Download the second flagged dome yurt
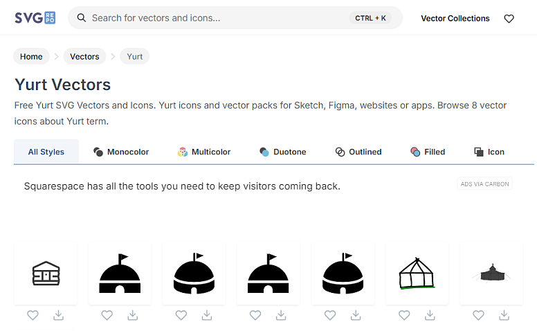This screenshot has width=537, height=331. 133,315
